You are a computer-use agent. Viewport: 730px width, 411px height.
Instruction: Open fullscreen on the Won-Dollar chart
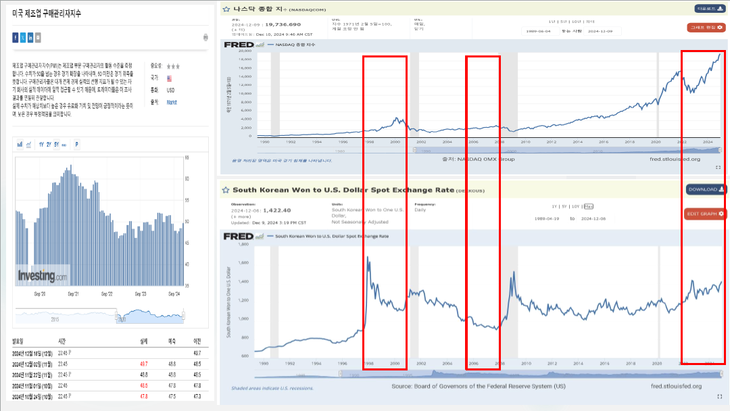(x=719, y=397)
